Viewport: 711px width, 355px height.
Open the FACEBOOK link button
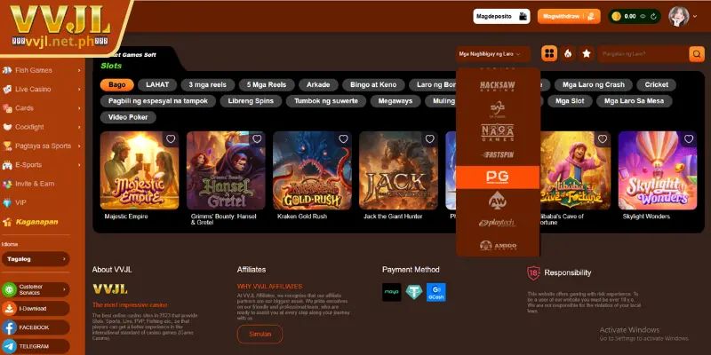pyautogui.click(x=36, y=327)
